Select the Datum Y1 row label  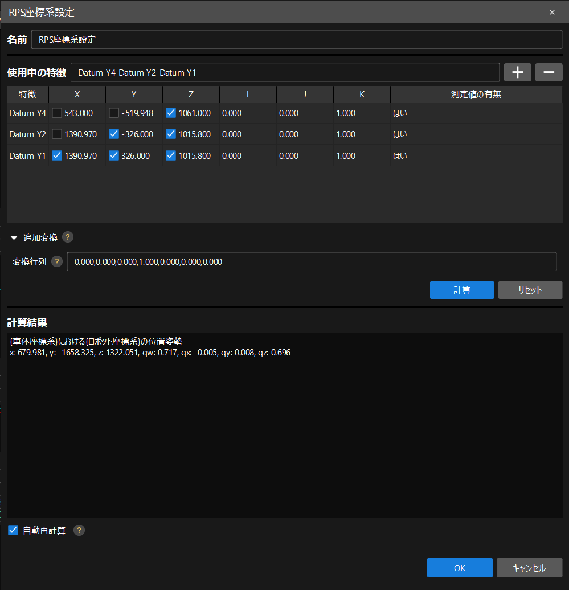(27, 155)
